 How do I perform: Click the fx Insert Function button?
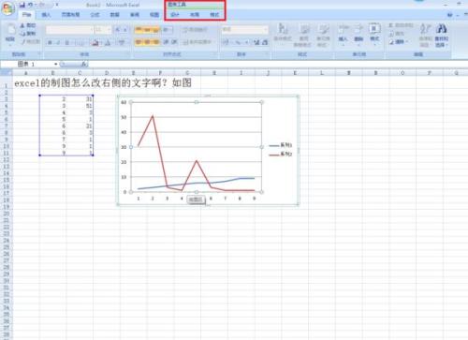pos(84,64)
